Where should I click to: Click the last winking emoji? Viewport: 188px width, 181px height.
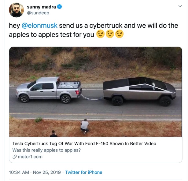(x=119, y=34)
